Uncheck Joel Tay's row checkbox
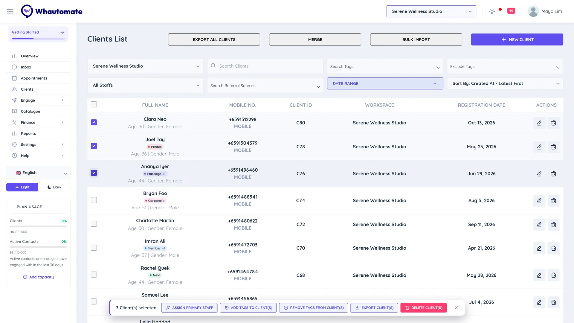The width and height of the screenshot is (574, 323). click(x=94, y=146)
